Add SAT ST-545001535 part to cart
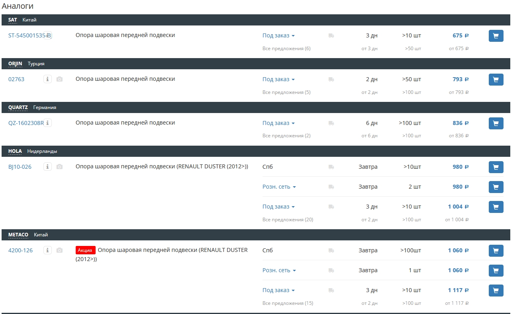The width and height of the screenshot is (531, 314). pos(496,36)
